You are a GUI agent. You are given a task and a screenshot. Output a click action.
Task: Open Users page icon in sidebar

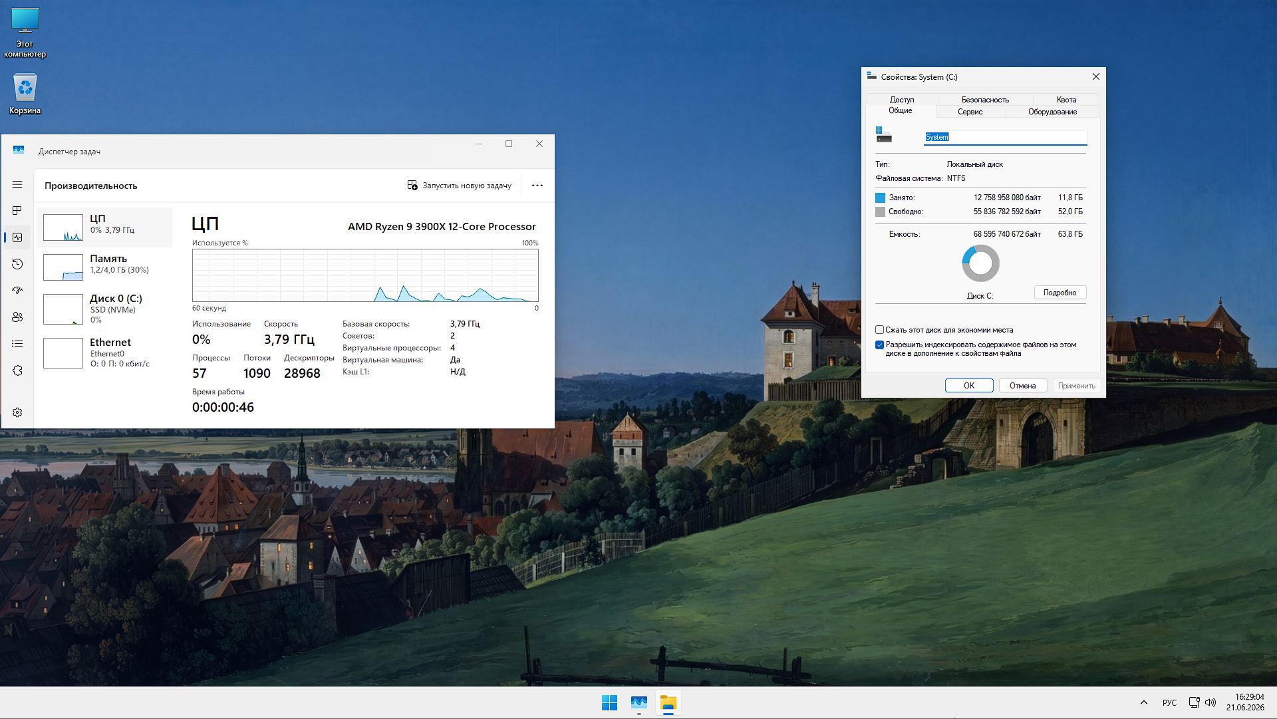point(17,317)
